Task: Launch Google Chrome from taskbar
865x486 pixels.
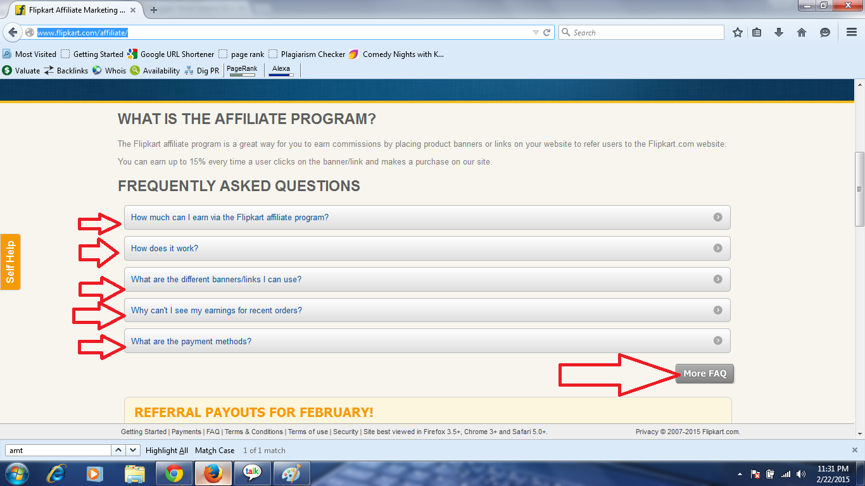Action: (x=174, y=473)
